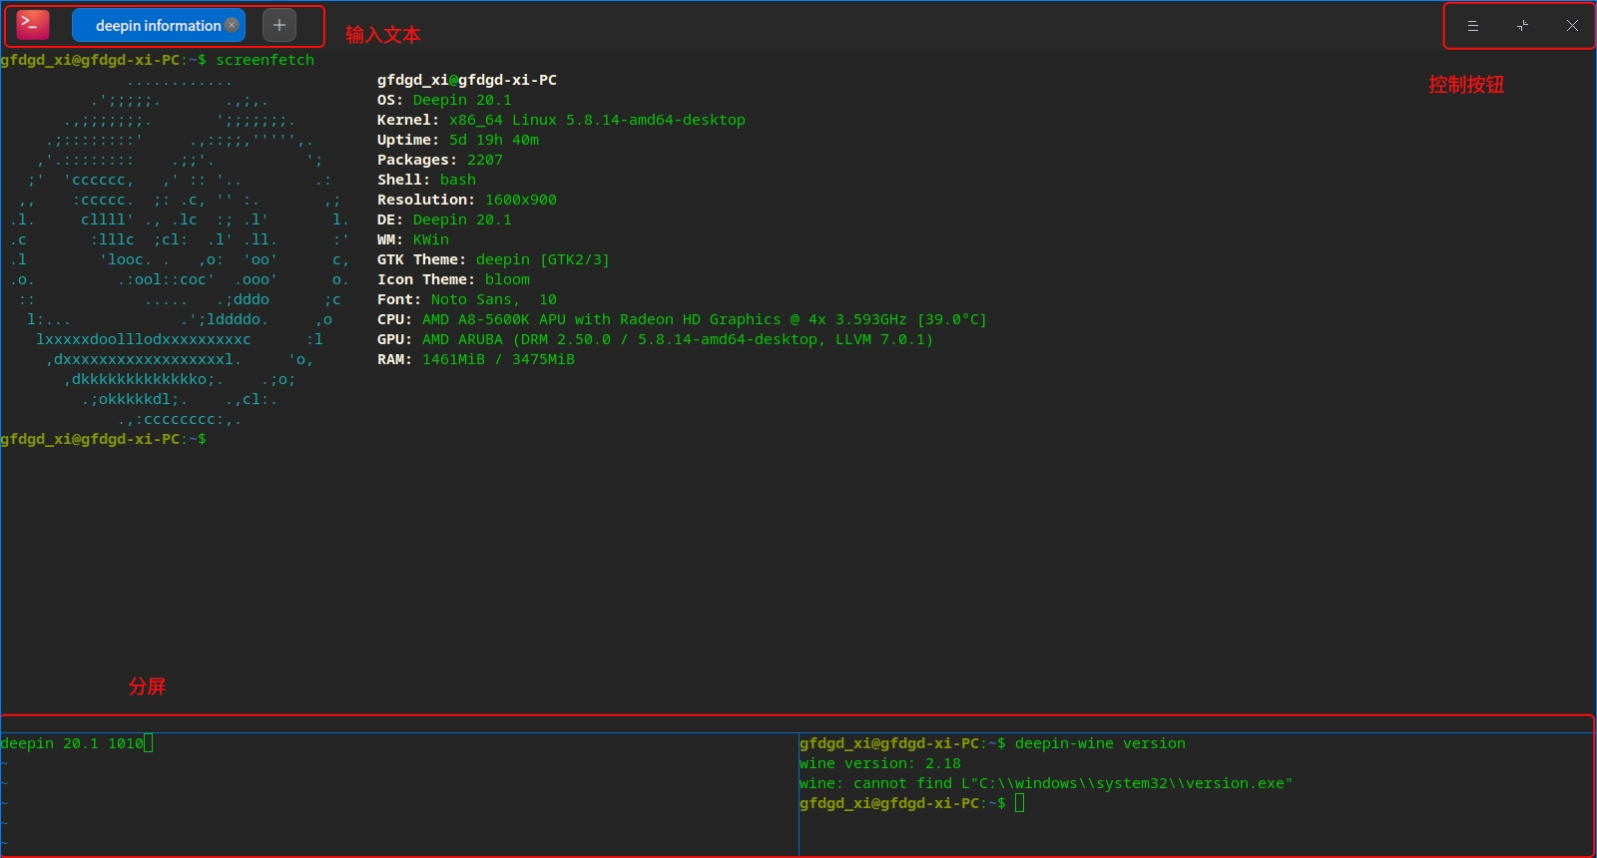This screenshot has height=858, width=1597.
Task: Click the Font value Noto Sans, 10
Action: tap(494, 299)
